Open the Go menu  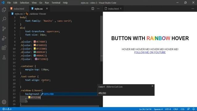pyautogui.click(x=41, y=3)
